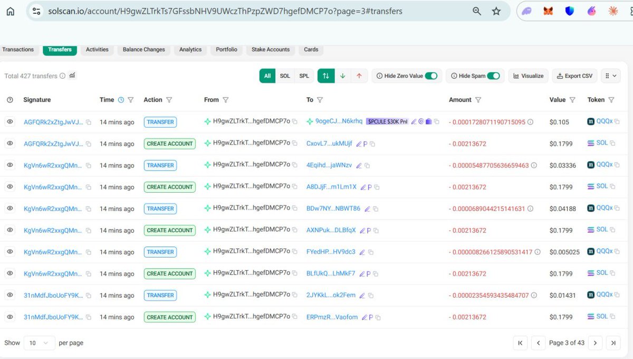
Task: Select the both-directions arrows filter
Action: coord(325,76)
